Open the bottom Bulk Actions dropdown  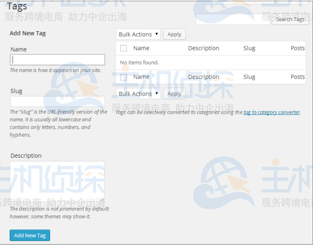pos(138,94)
